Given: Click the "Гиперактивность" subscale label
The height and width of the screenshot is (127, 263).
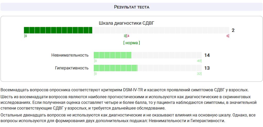Looking at the screenshot, I should coord(72,68).
